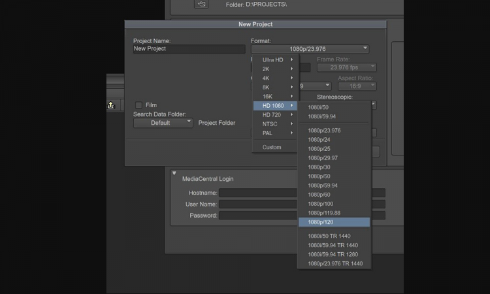Viewport: 490px width, 294px height.
Task: Click the folder browse icon beside Folder path
Action: [x=202, y=4]
